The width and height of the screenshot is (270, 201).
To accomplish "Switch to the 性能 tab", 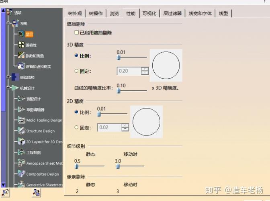I will coord(131,13).
